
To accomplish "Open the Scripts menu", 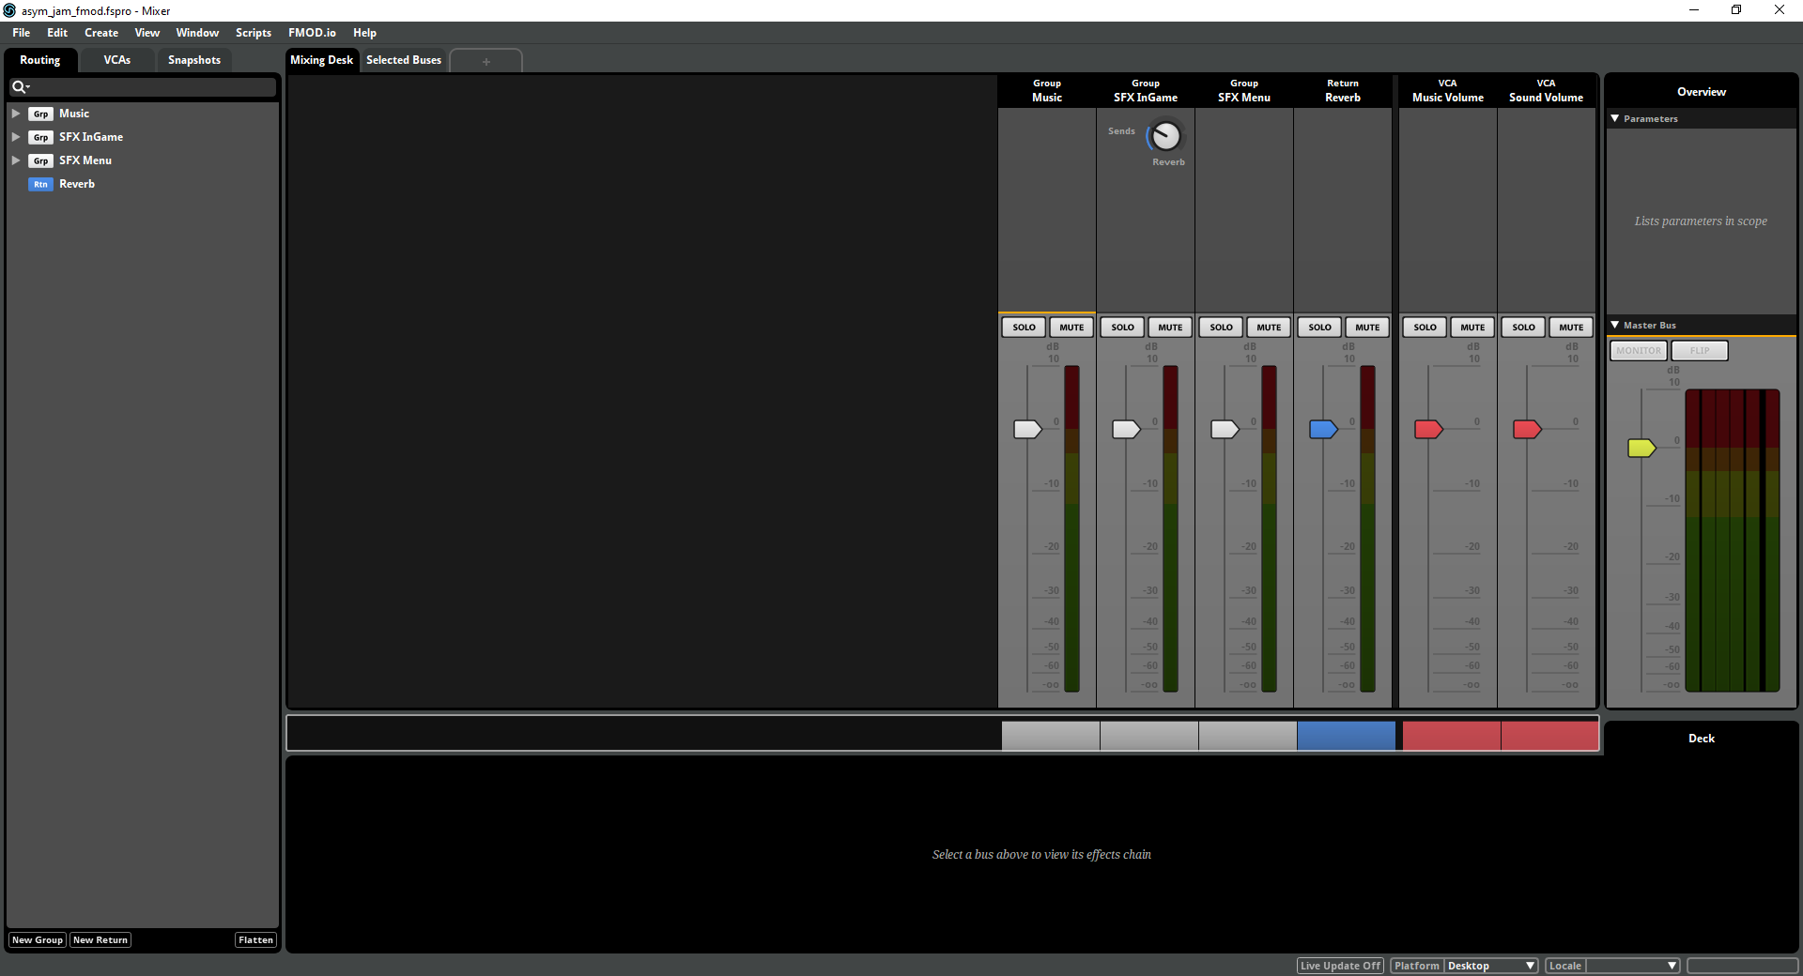I will 253,33.
